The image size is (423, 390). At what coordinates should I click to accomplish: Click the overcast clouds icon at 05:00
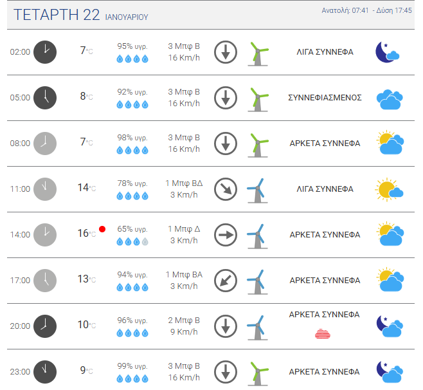(390, 99)
